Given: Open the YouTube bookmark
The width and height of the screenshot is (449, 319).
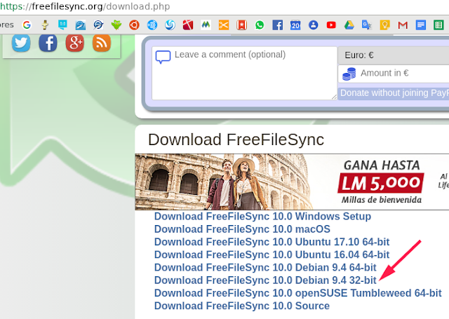Looking at the screenshot, I should pos(331,25).
